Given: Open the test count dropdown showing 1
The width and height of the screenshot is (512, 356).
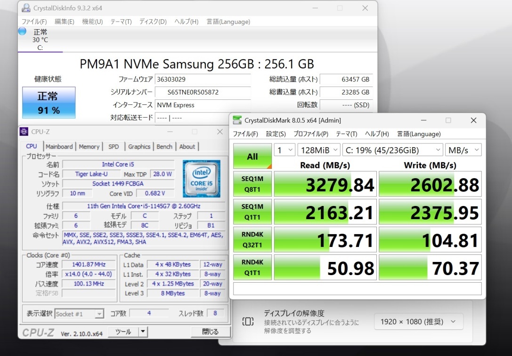Looking at the screenshot, I should [285, 150].
